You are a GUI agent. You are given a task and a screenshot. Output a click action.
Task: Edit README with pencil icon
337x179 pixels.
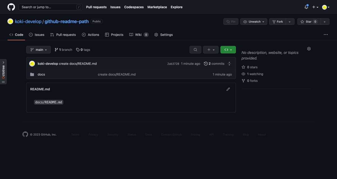(228, 89)
